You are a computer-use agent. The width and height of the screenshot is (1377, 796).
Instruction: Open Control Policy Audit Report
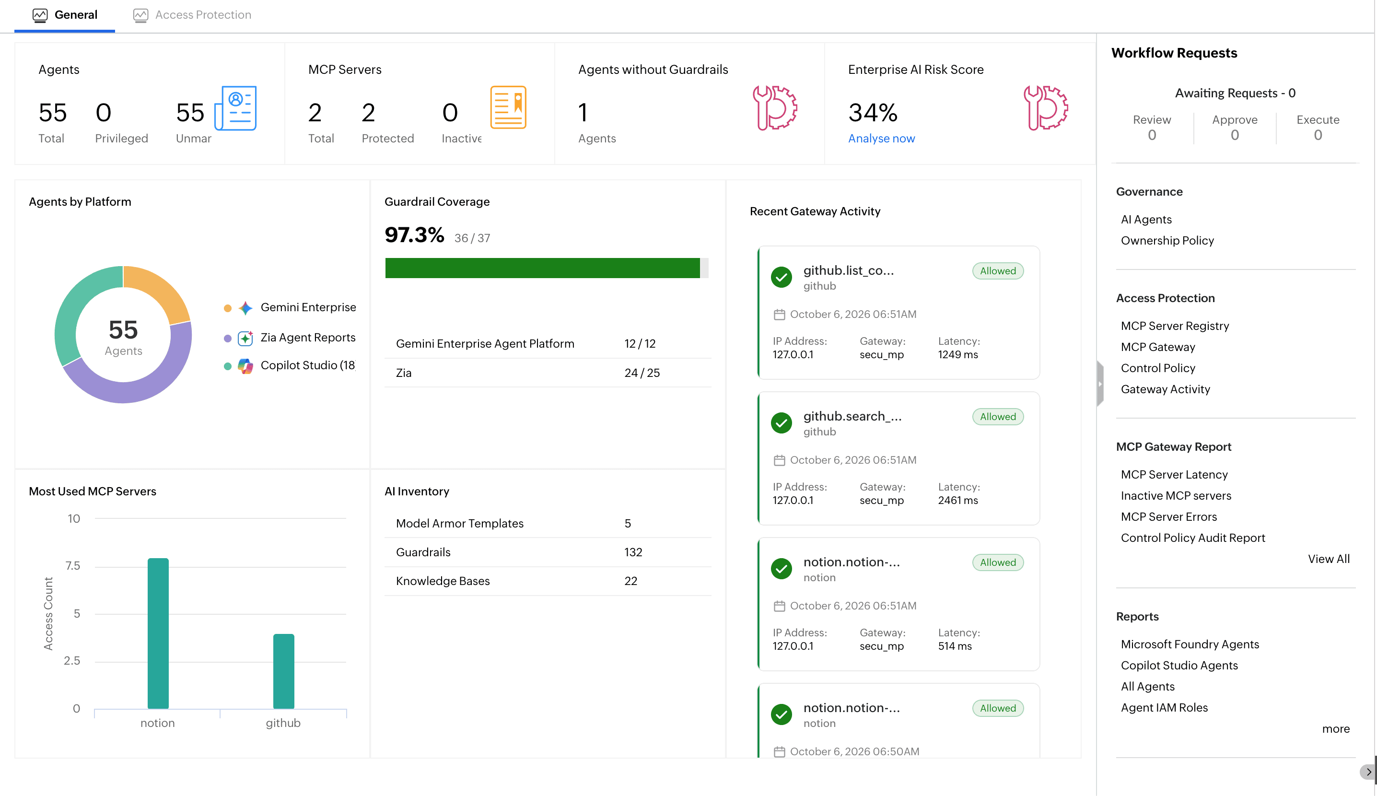coord(1193,538)
